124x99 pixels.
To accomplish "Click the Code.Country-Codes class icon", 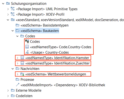I will tap(27, 47).
